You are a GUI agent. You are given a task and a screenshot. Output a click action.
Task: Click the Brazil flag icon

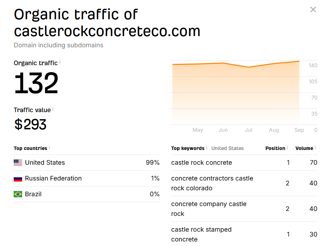pos(18,194)
